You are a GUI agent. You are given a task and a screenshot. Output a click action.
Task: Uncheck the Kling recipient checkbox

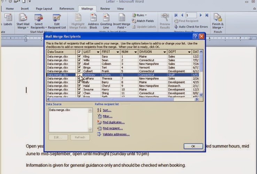coord(79,56)
